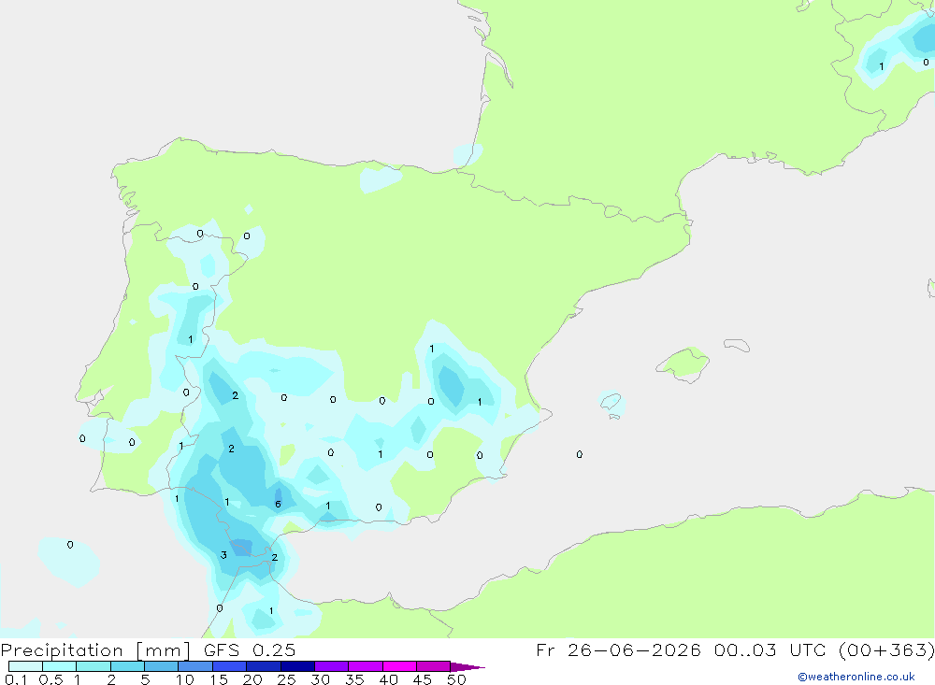935x685 pixels.
Task: Click the '50' legend scale label
Action: point(457,679)
